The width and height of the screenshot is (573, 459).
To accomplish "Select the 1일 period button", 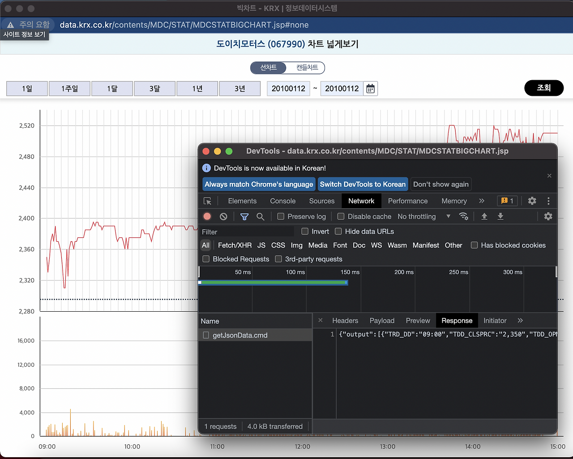I will pos(27,89).
